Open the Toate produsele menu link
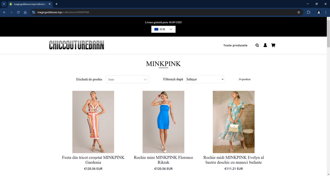Screen dimensions: 330x176 pos(235,45)
